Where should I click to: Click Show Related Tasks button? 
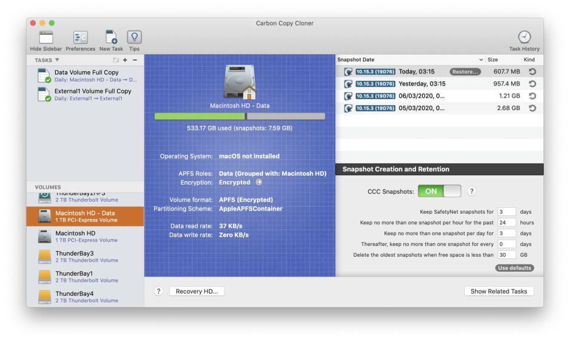(x=498, y=291)
